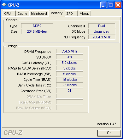Screen dimensions: 123x139
Task: Click the disabled maximize button
Action: (111, 5)
